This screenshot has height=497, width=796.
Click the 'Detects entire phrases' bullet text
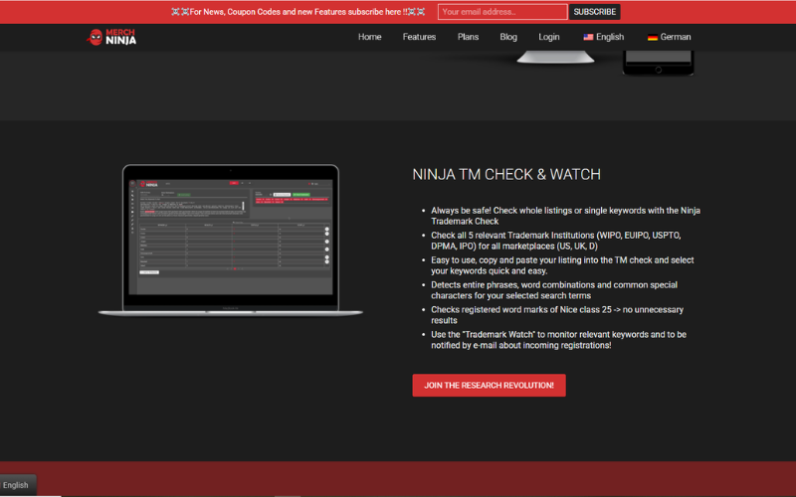[554, 290]
